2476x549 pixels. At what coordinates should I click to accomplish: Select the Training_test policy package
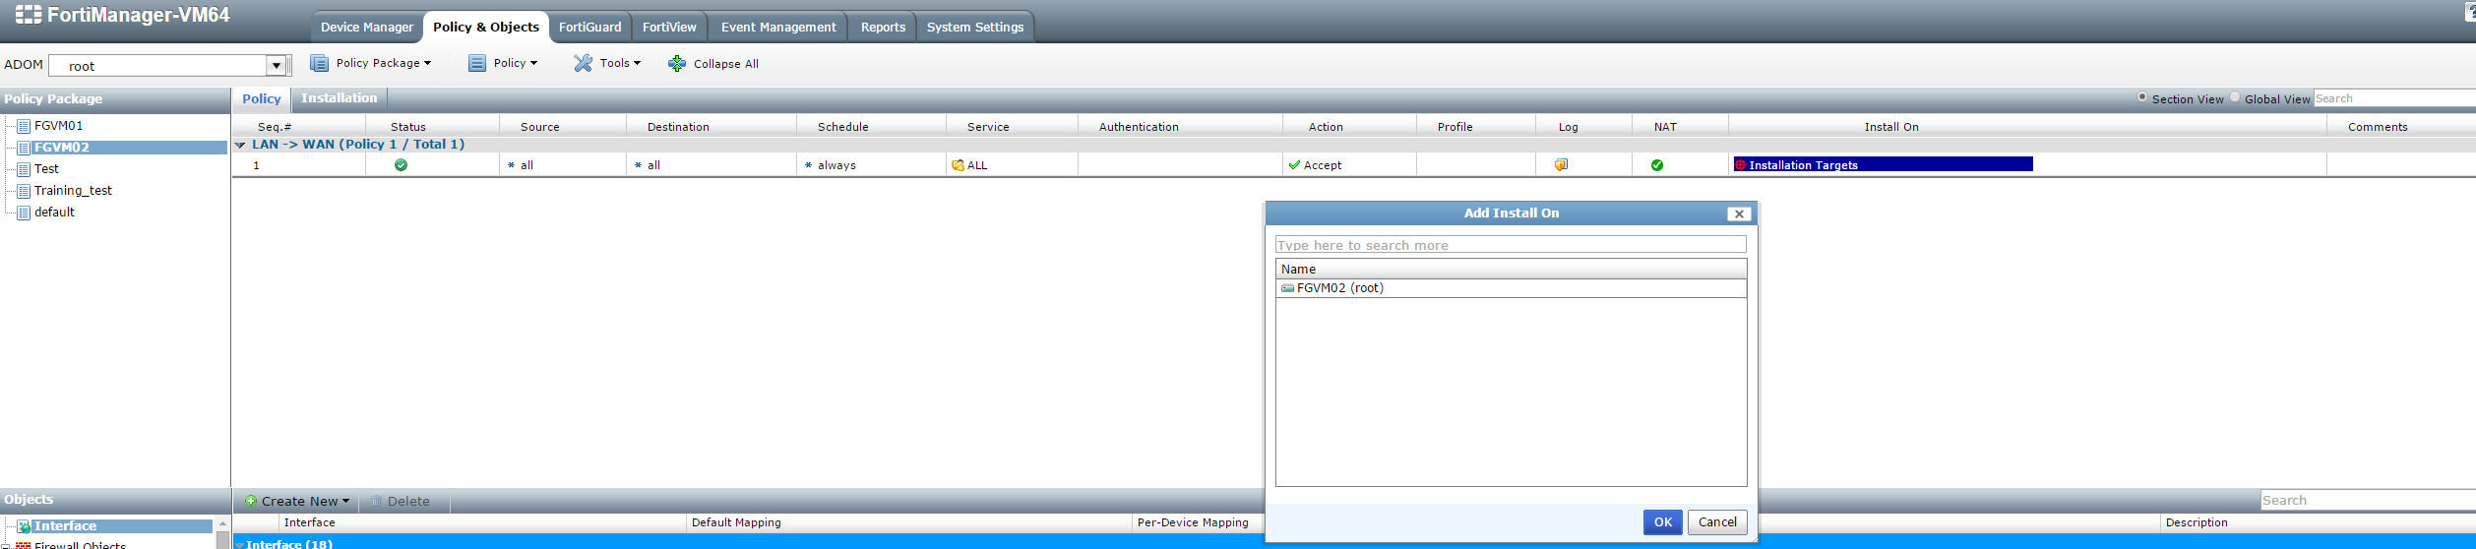[73, 191]
